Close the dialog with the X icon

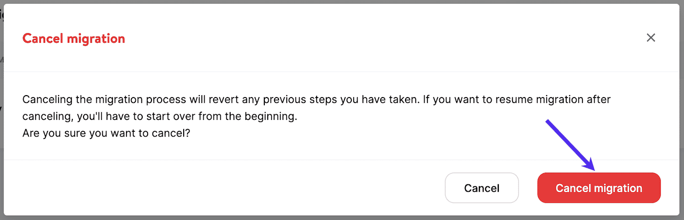point(651,38)
